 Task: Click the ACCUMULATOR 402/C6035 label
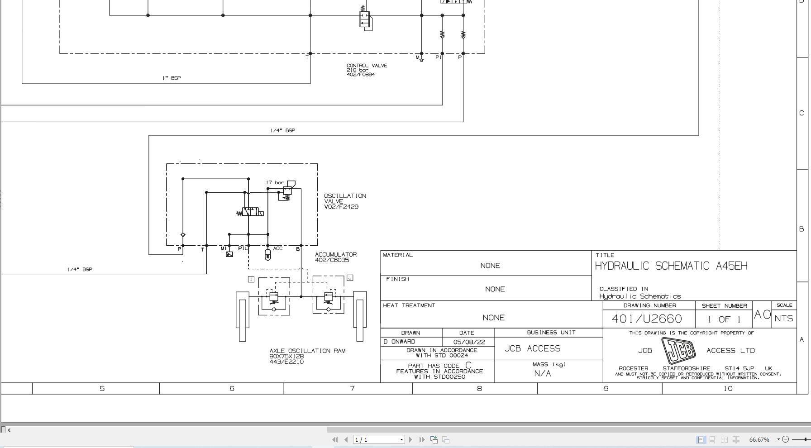pyautogui.click(x=336, y=257)
